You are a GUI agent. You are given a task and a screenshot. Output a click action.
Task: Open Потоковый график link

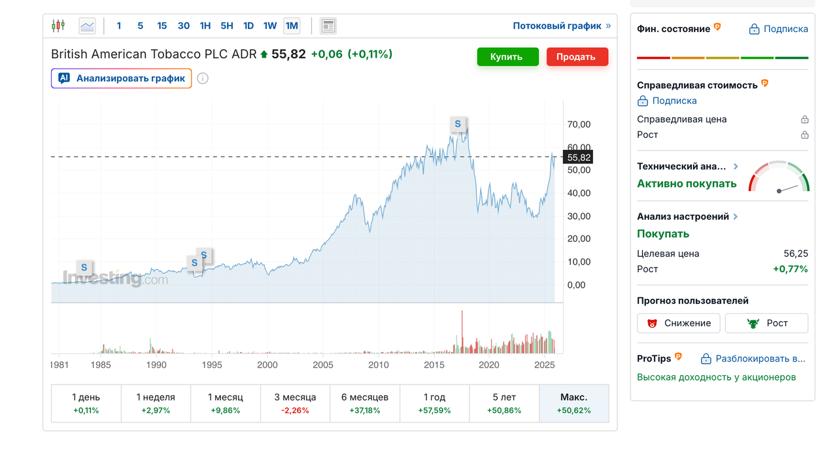pyautogui.click(x=562, y=26)
